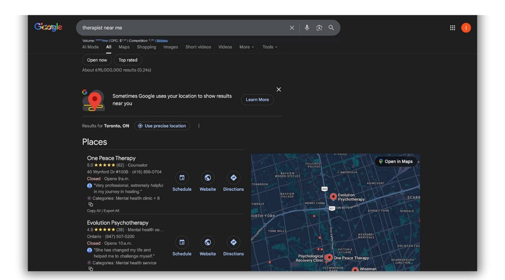Screen dimensions: 505x280
Task: Click the Learn More button
Action: pyautogui.click(x=257, y=100)
